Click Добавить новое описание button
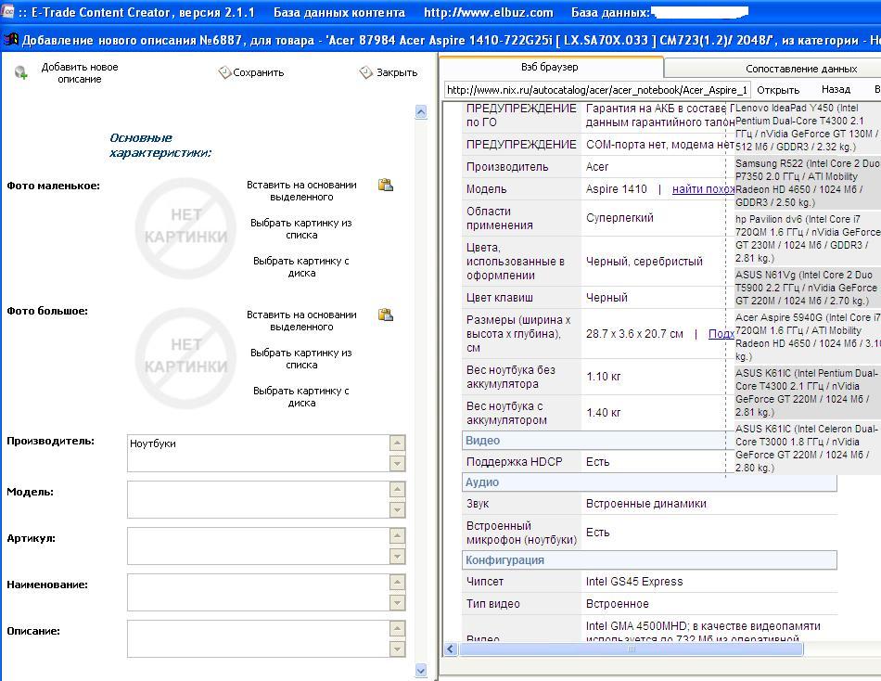881x681 pixels. pyautogui.click(x=80, y=73)
